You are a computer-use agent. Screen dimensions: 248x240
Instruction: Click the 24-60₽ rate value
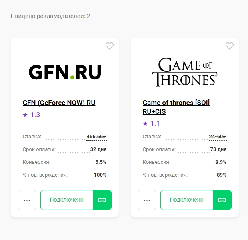tap(218, 137)
